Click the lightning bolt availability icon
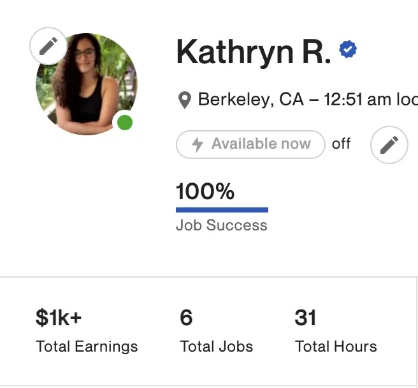This screenshot has width=418, height=388. pyautogui.click(x=198, y=144)
